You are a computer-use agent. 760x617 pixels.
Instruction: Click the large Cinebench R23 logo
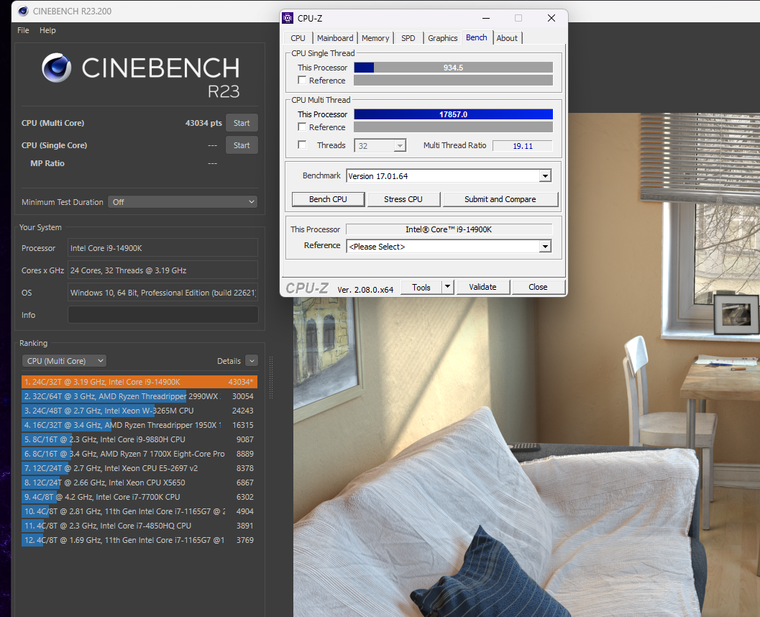[140, 75]
